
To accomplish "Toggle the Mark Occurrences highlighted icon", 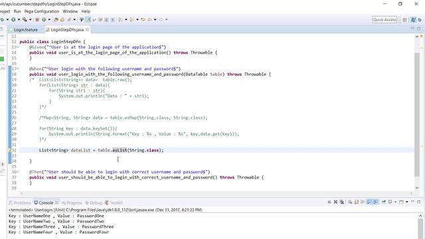I will [x=88, y=19].
